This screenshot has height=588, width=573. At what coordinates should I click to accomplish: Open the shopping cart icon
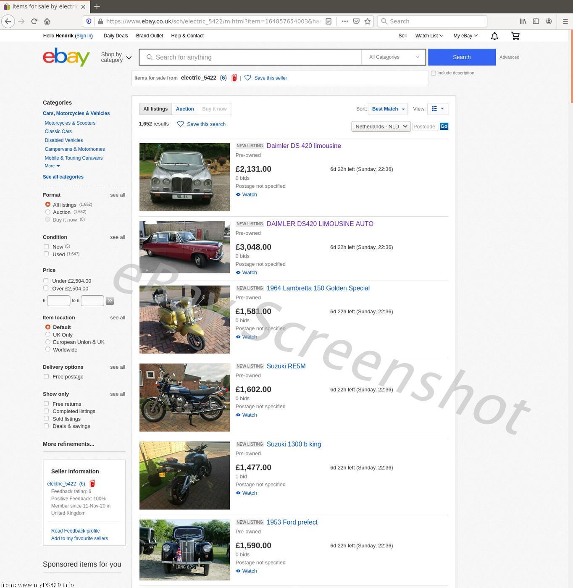point(515,36)
